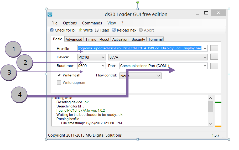
Task: Click the log scroll down arrow
Action: tap(210, 123)
